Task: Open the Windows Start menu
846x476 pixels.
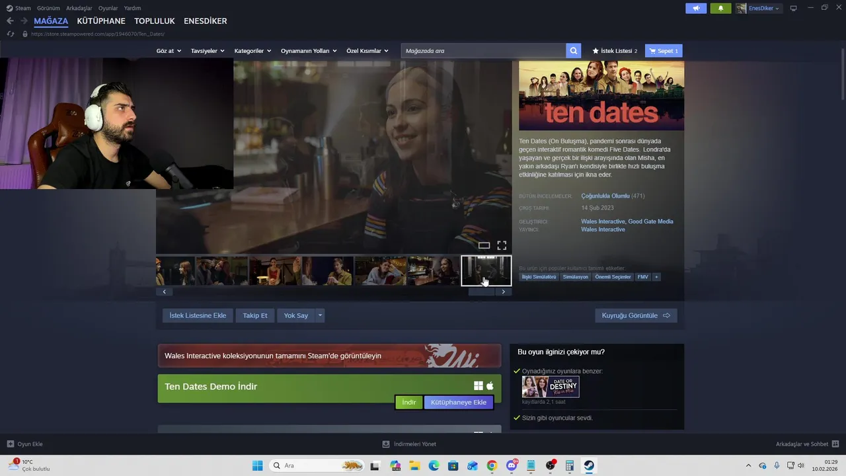Action: coord(258,465)
